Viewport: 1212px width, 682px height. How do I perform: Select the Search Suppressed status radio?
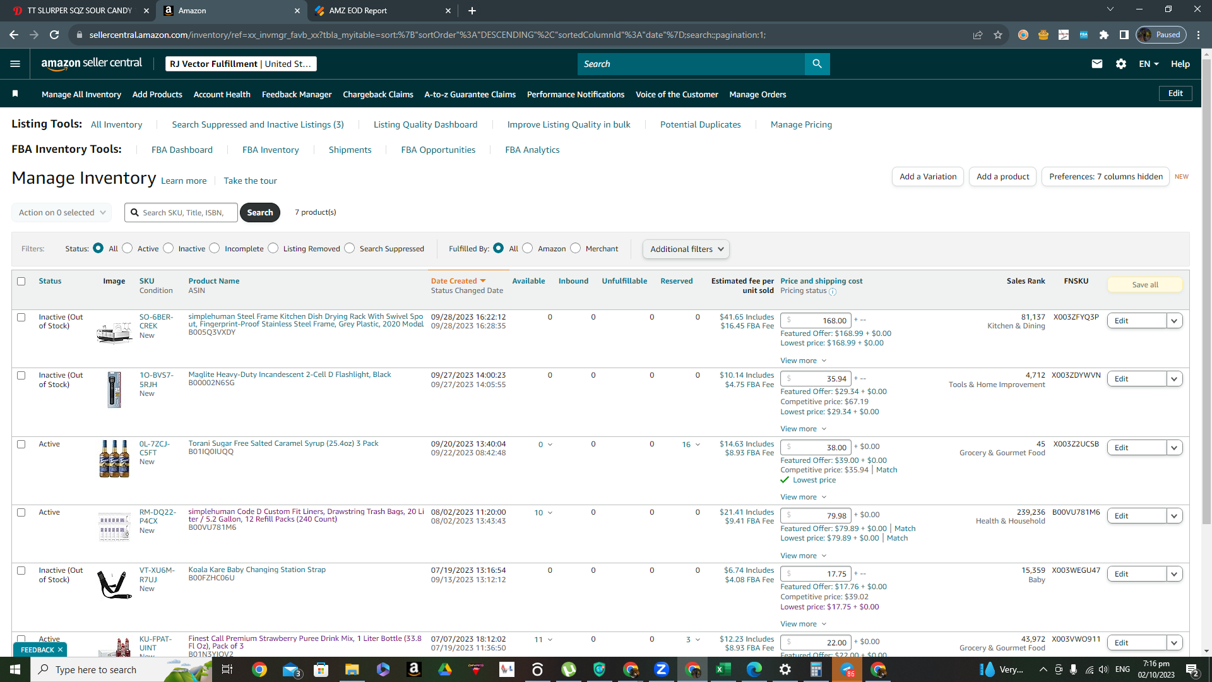(x=350, y=248)
